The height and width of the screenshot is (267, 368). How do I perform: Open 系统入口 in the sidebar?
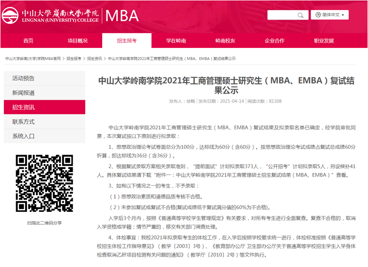(45, 136)
